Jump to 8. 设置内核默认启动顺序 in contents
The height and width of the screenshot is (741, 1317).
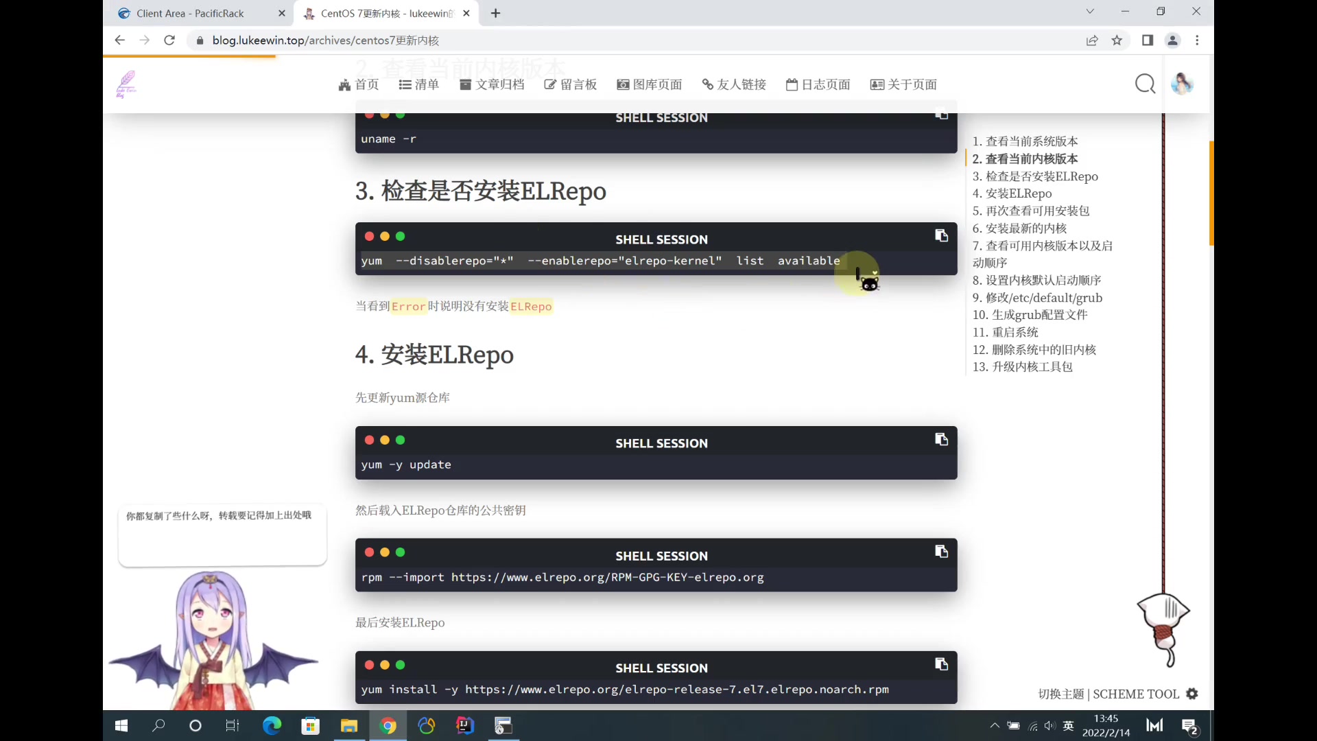(x=1036, y=280)
